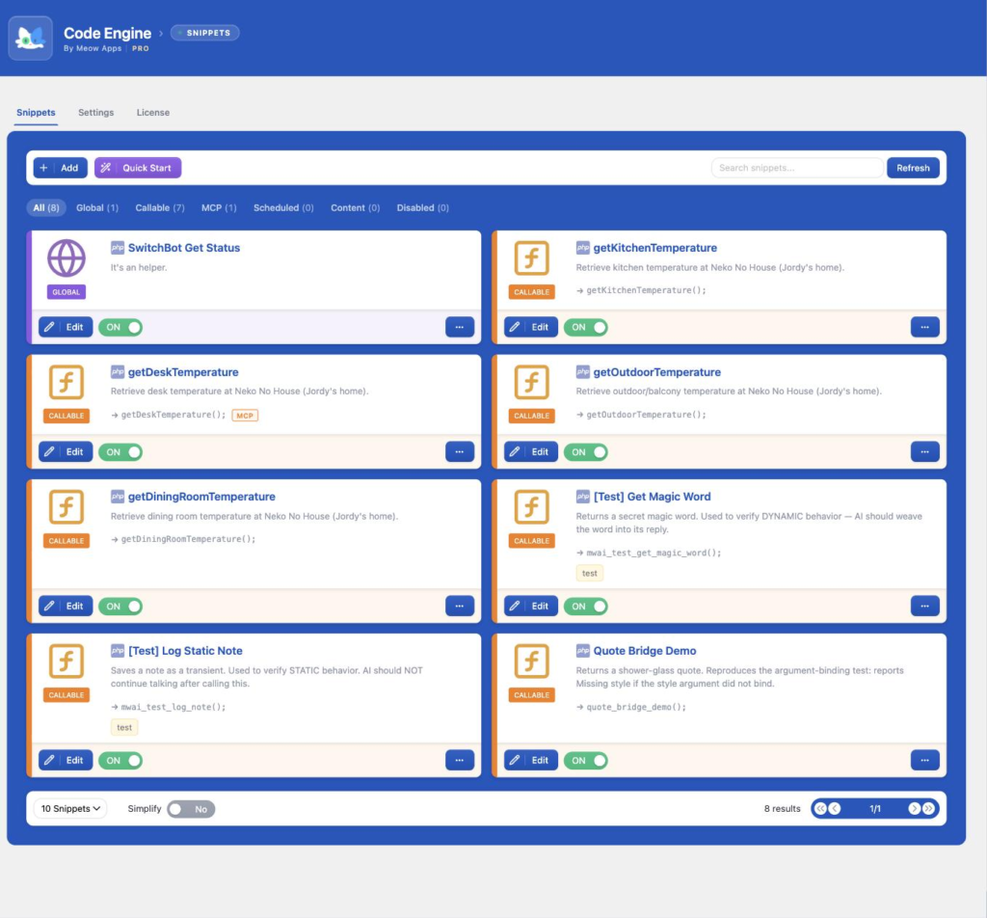
Task: Click the SNIPPETS breadcrumb pill in header
Action: point(205,33)
